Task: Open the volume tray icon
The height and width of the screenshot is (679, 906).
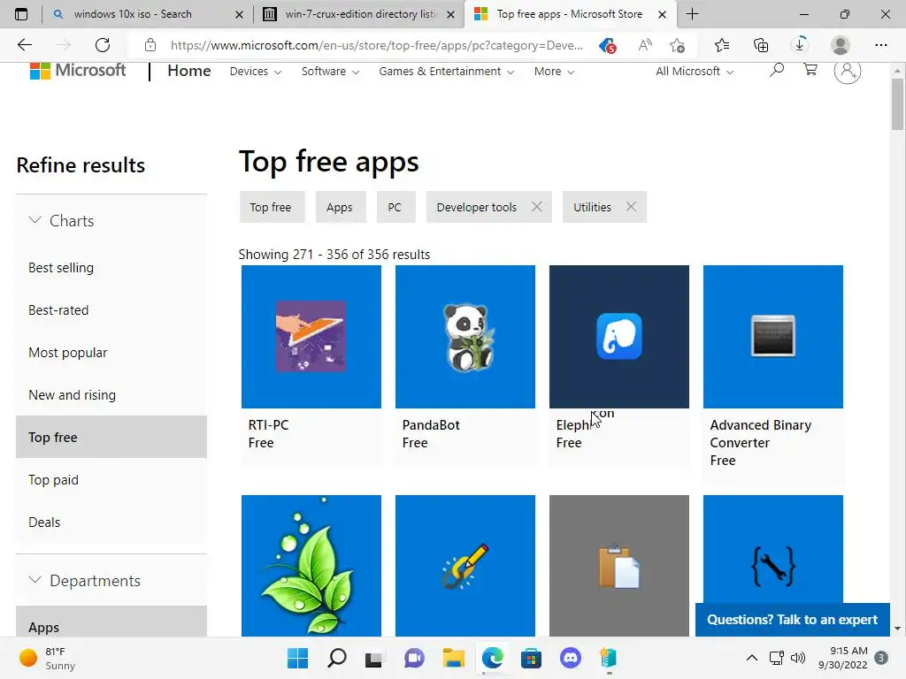Action: point(798,658)
